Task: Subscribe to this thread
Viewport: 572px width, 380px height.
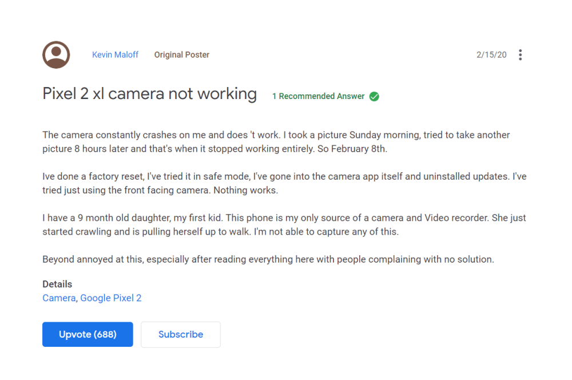Action: [x=180, y=334]
